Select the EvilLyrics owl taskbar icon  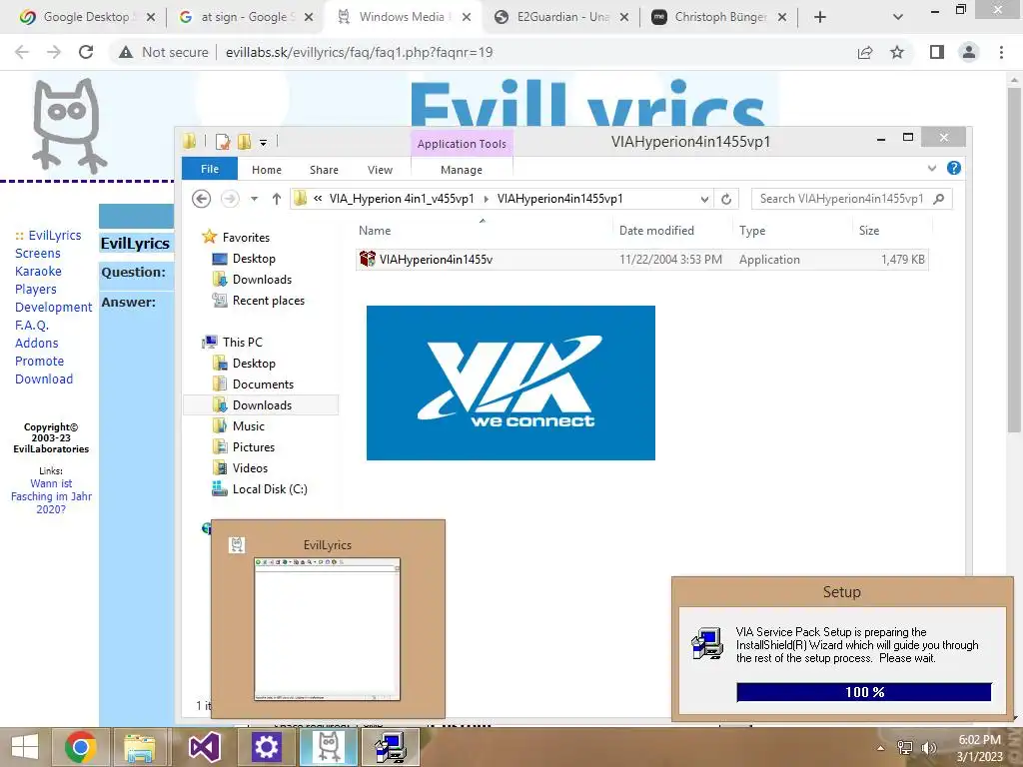click(329, 747)
